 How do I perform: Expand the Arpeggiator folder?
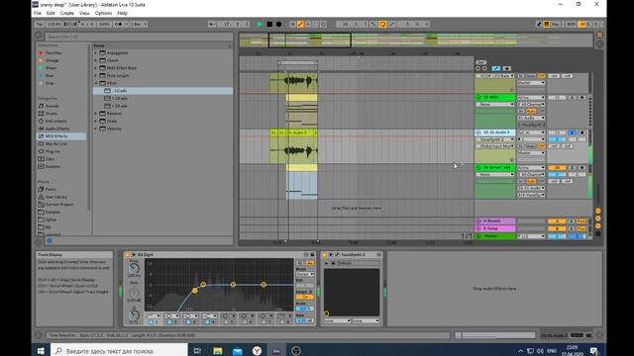pyautogui.click(x=96, y=52)
